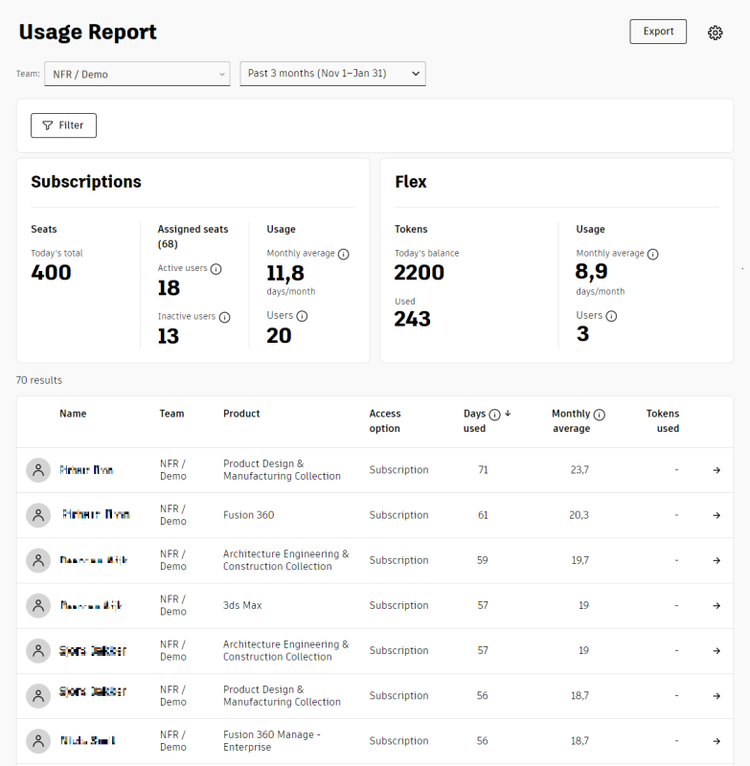This screenshot has height=766, width=750.
Task: Click the arrow at the end of the 3ds Max row
Action: [x=716, y=605]
